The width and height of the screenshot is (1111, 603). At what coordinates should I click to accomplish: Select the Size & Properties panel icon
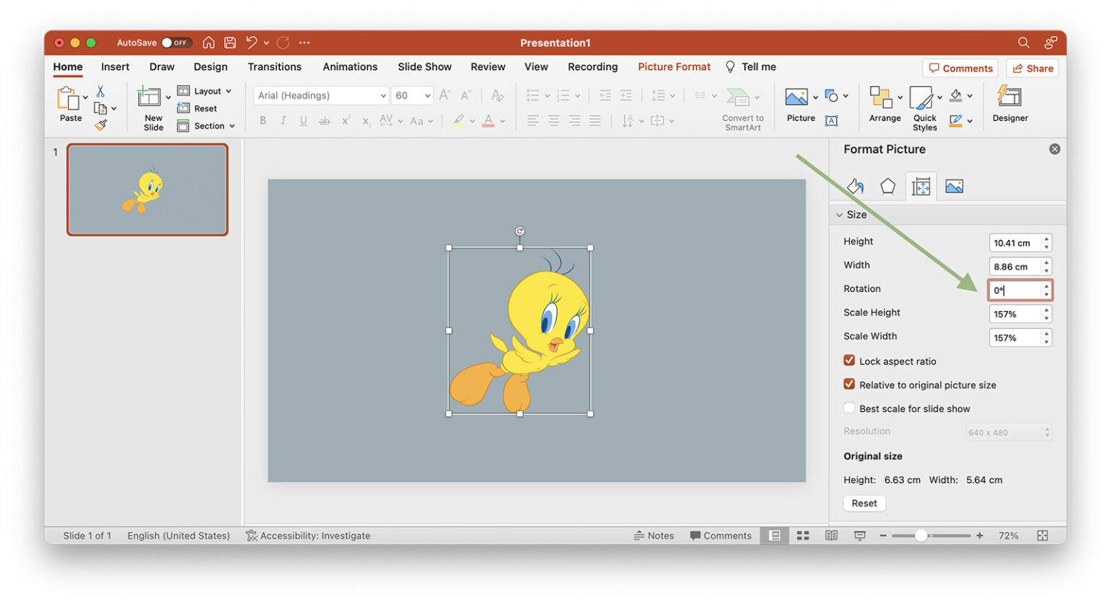pos(921,186)
